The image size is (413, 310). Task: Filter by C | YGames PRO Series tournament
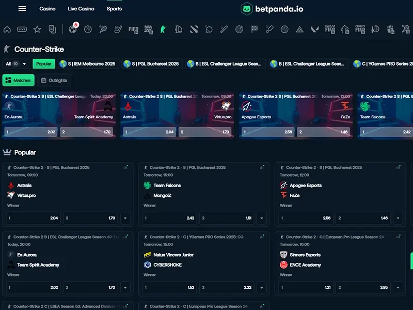[383, 64]
